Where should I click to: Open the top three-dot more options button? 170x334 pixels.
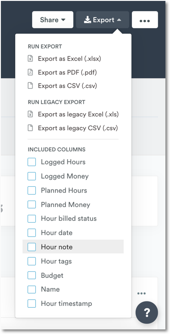tap(145, 20)
